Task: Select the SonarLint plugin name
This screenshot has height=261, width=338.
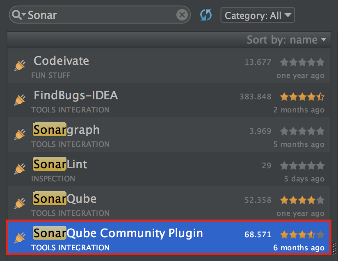Action: [60, 165]
